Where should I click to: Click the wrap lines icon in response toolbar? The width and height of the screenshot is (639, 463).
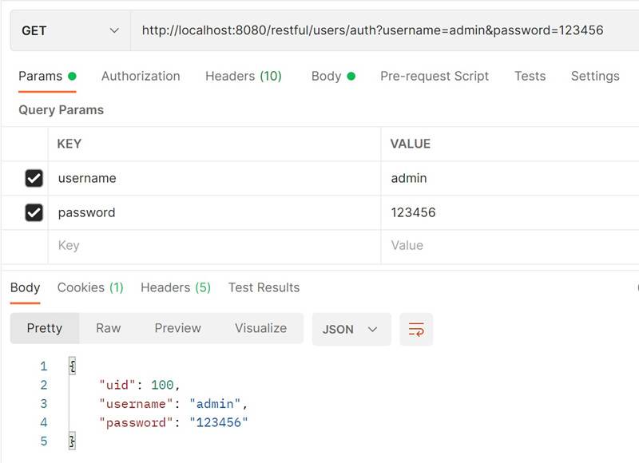tap(416, 329)
